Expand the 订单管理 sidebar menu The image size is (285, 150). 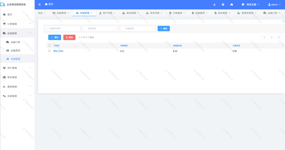pyautogui.click(x=17, y=24)
